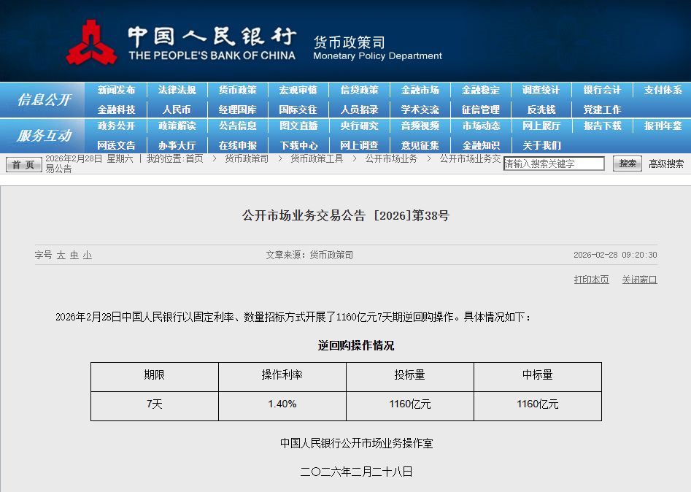The width and height of the screenshot is (691, 492).
Task: Go to 调查统计 navigation item
Action: pyautogui.click(x=541, y=91)
